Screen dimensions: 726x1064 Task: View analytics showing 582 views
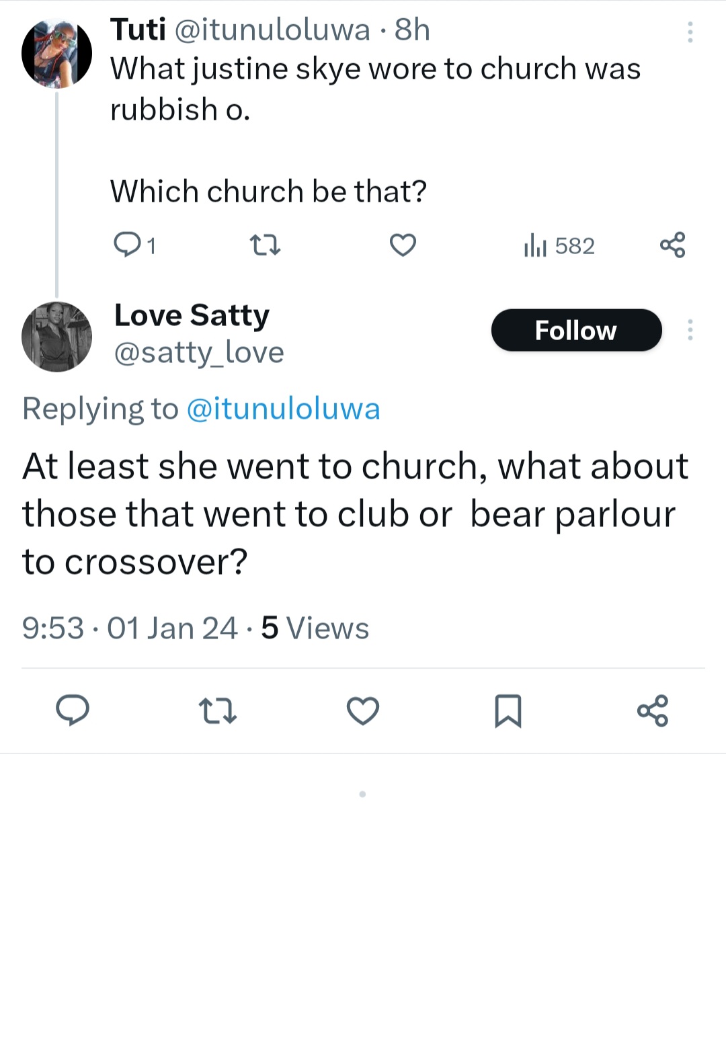559,246
